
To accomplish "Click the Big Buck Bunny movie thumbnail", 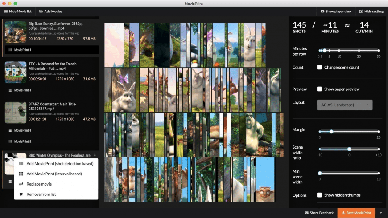I will point(16,32).
